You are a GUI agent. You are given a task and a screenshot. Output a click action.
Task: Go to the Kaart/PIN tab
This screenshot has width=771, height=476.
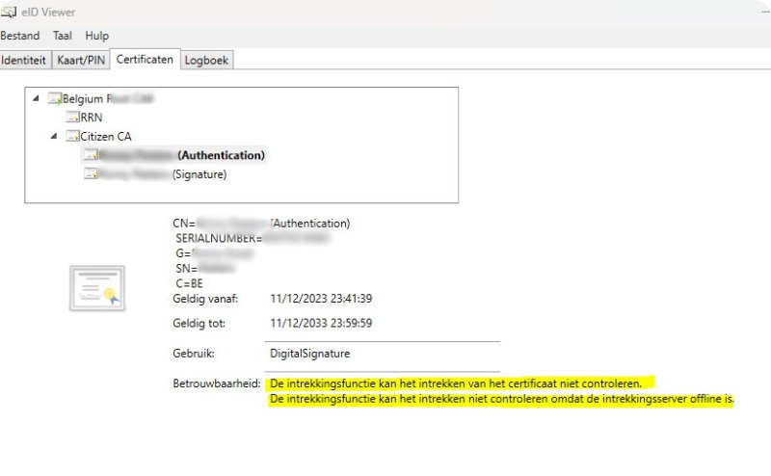81,60
